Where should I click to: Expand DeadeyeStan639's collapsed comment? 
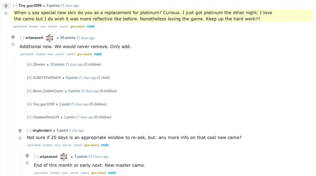click(29, 117)
